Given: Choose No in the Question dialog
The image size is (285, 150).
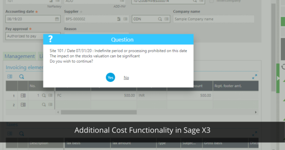Looking at the screenshot, I should pyautogui.click(x=126, y=78).
